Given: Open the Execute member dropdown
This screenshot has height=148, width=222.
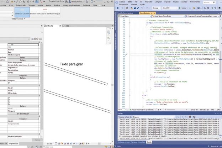Looking at the screenshot, I should (x=202, y=16).
